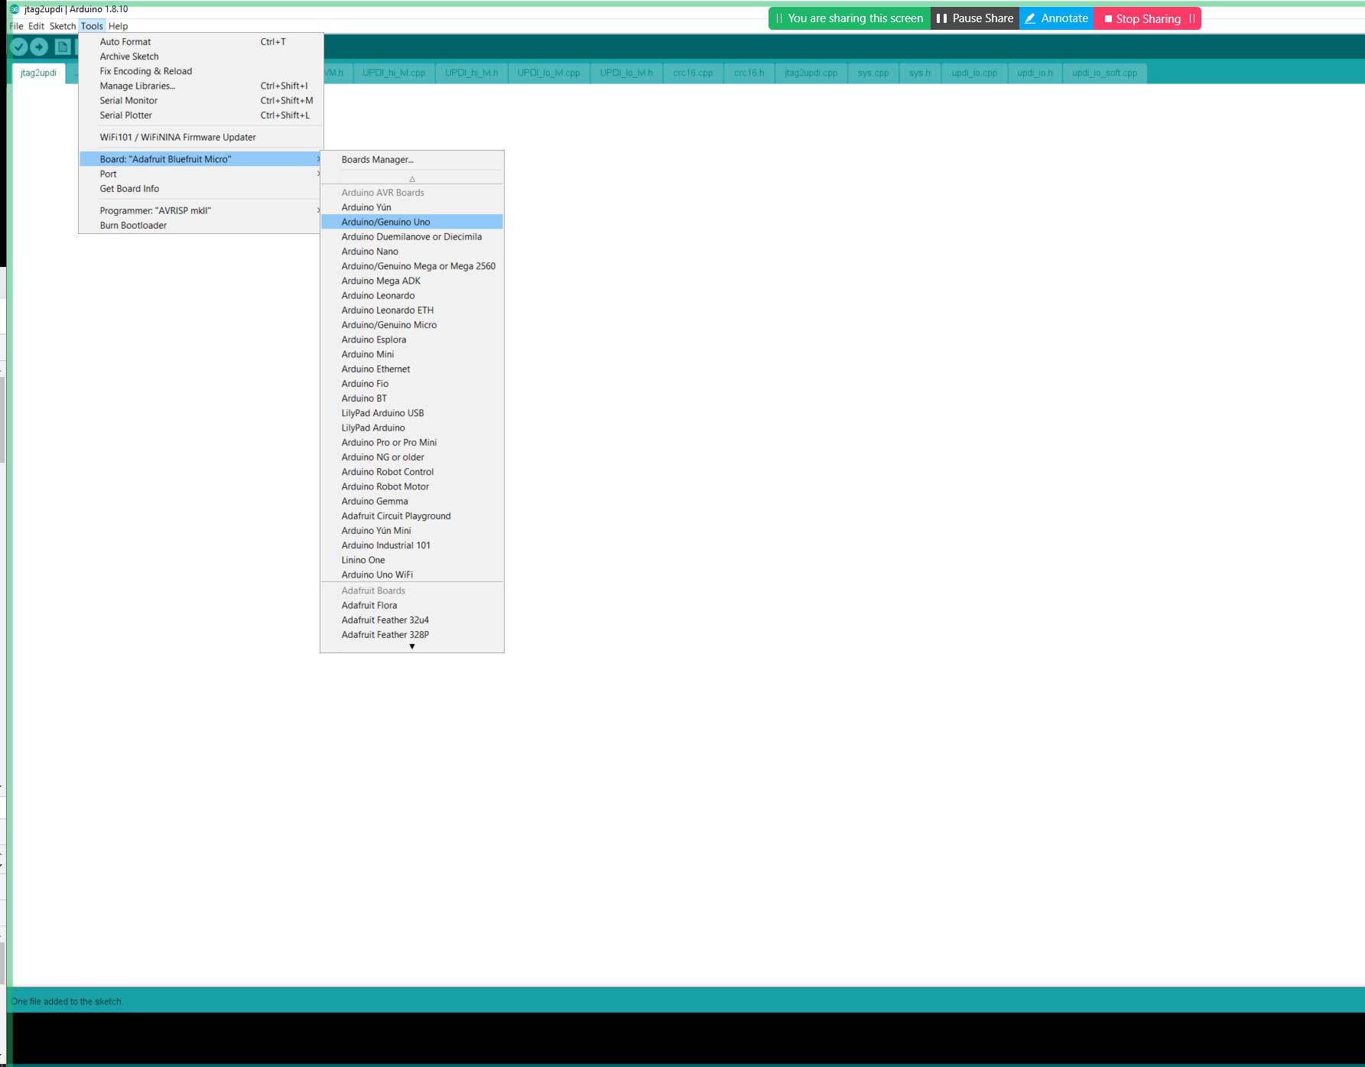Choose Arduino Ethernet board
The height and width of the screenshot is (1067, 1365).
click(x=412, y=369)
